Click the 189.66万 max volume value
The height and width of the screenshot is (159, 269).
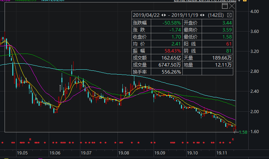pos(222,58)
